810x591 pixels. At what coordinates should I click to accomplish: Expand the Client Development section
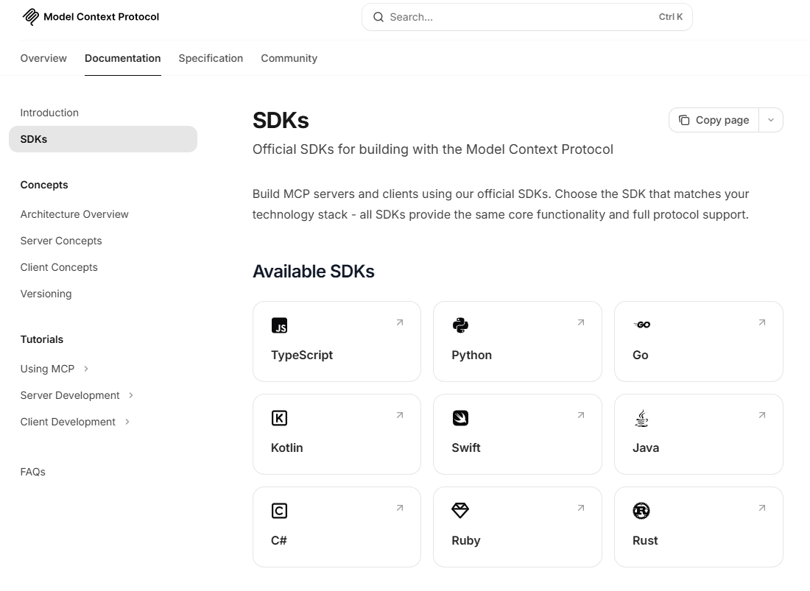tap(127, 422)
